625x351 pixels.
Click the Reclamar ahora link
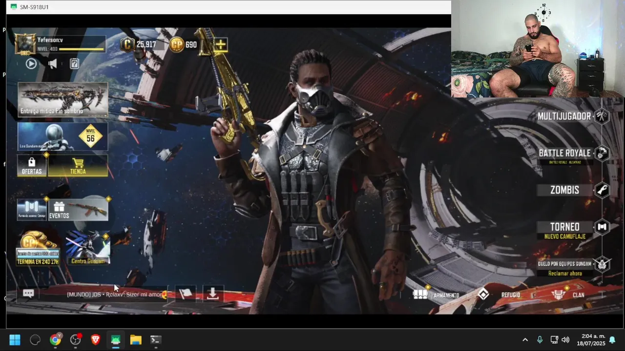tap(565, 273)
